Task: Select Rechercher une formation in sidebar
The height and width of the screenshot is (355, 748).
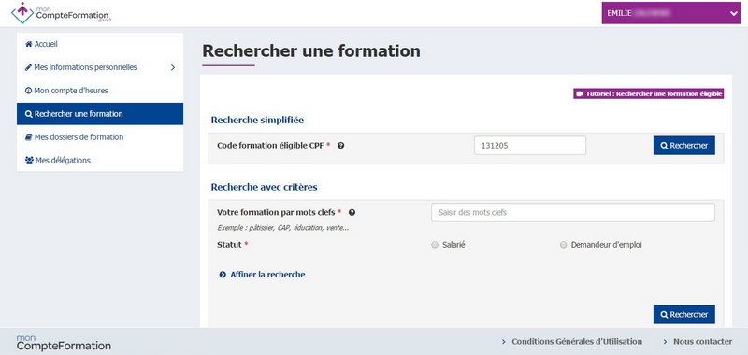Action: point(100,114)
